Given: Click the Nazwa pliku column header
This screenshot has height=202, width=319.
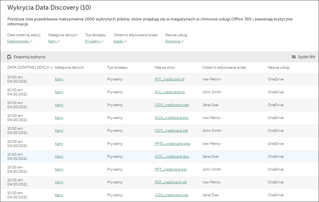Looking at the screenshot, I should coord(165,68).
